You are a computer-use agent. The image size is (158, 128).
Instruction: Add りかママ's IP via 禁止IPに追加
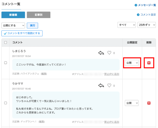(112, 122)
